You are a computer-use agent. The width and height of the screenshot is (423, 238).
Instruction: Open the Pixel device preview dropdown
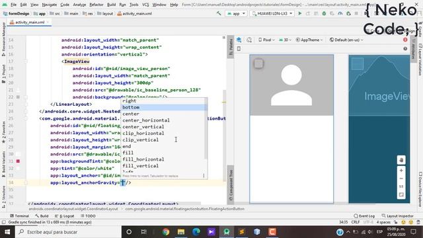click(266, 40)
